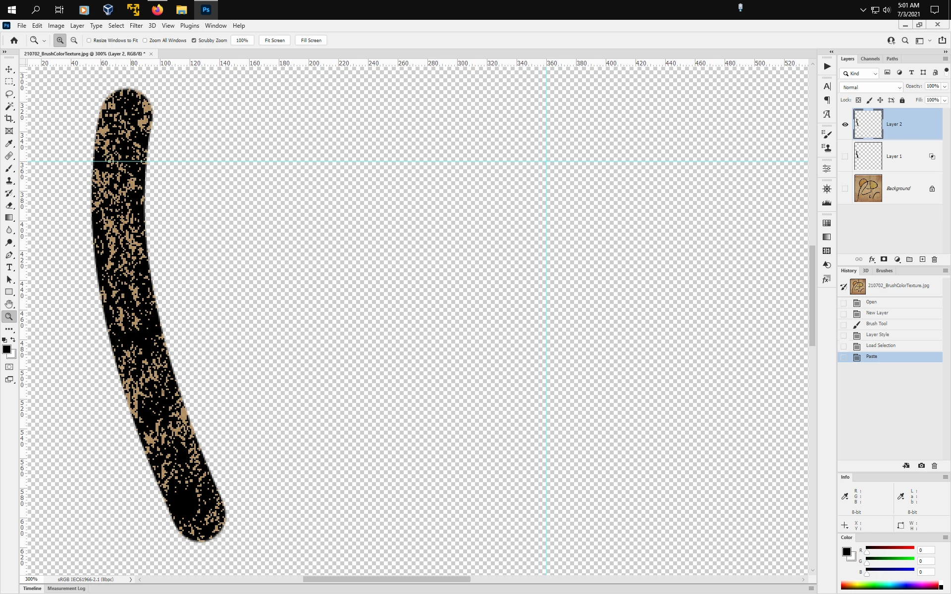951x594 pixels.
Task: Create new snapshot camera icon in History
Action: pos(921,465)
